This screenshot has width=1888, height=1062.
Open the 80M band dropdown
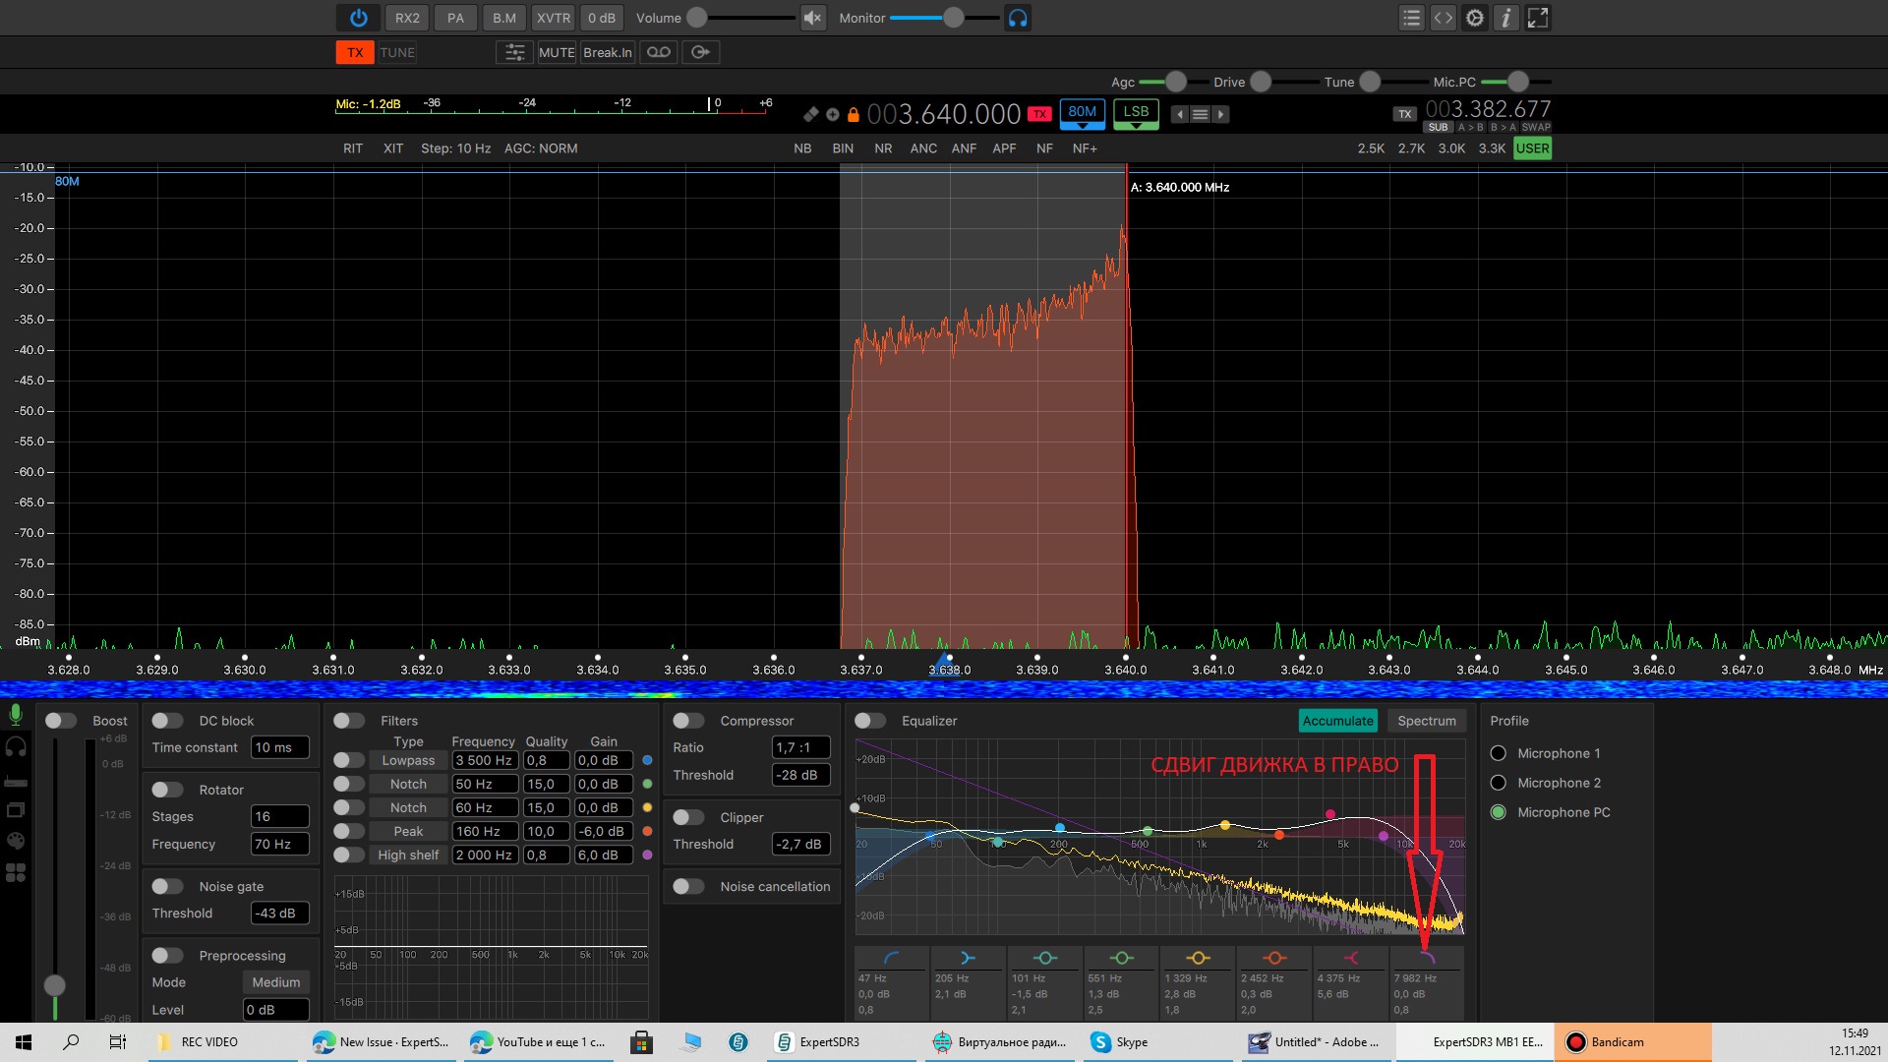(x=1083, y=114)
